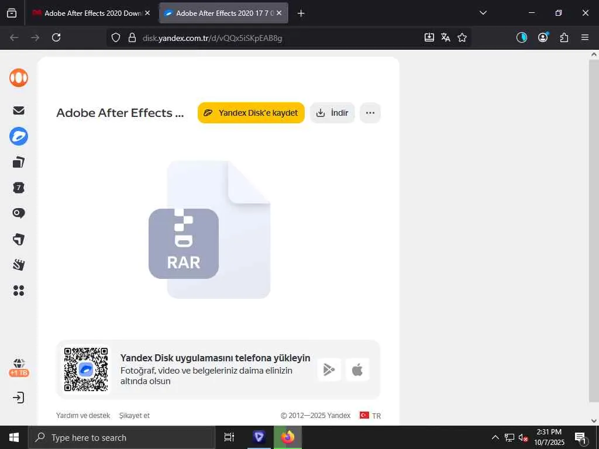Open Firefox View icon at top left
The height and width of the screenshot is (449, 599).
12,13
